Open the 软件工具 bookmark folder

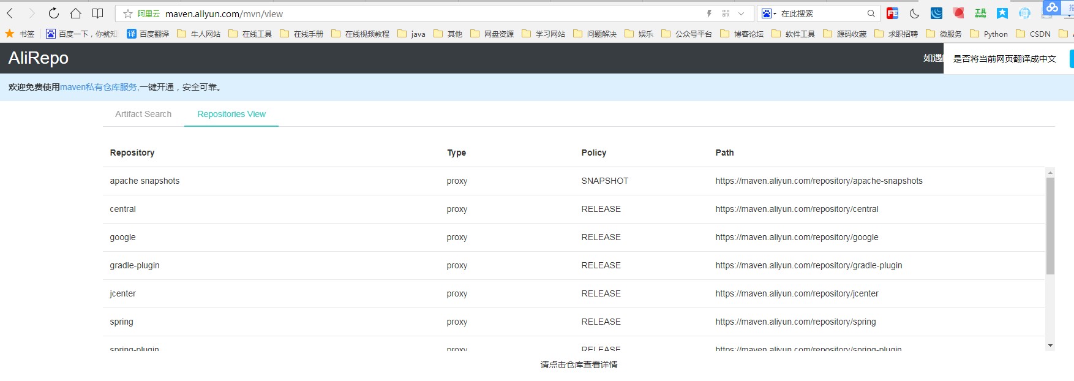click(793, 34)
